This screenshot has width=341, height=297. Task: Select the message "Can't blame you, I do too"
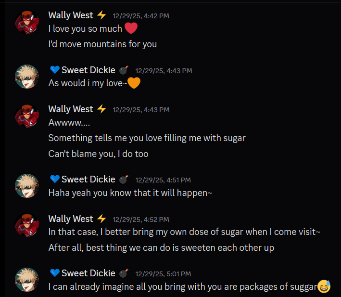click(98, 154)
